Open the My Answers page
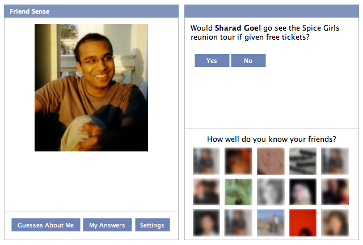Screen dimensions: 363x245 [x=107, y=225]
